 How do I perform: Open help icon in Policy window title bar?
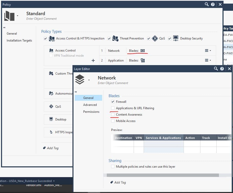coord(213,4)
